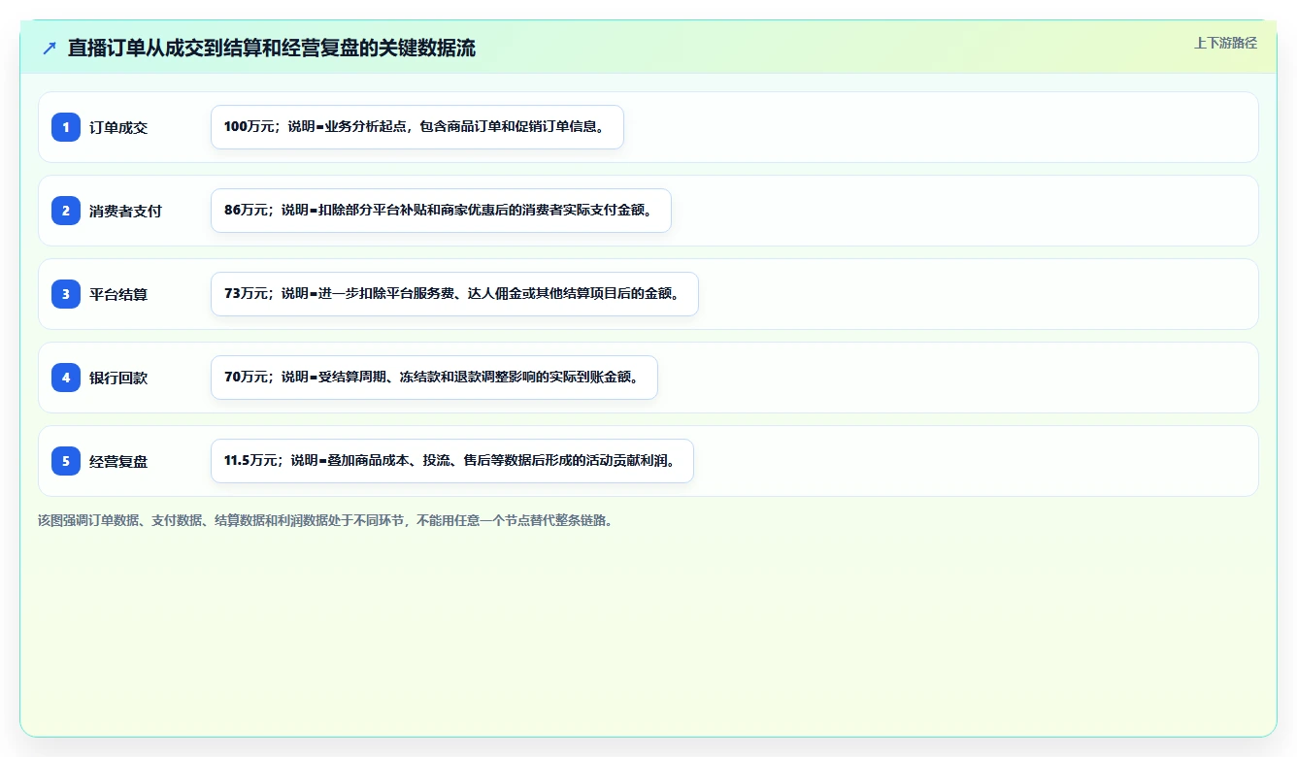Click step number 2 badge

[x=66, y=211]
